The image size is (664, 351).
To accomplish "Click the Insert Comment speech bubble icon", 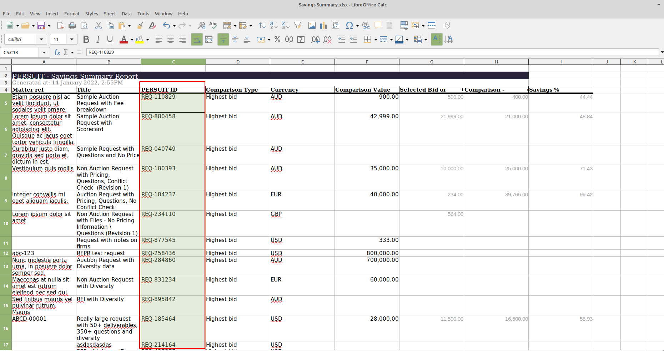I will (377, 26).
